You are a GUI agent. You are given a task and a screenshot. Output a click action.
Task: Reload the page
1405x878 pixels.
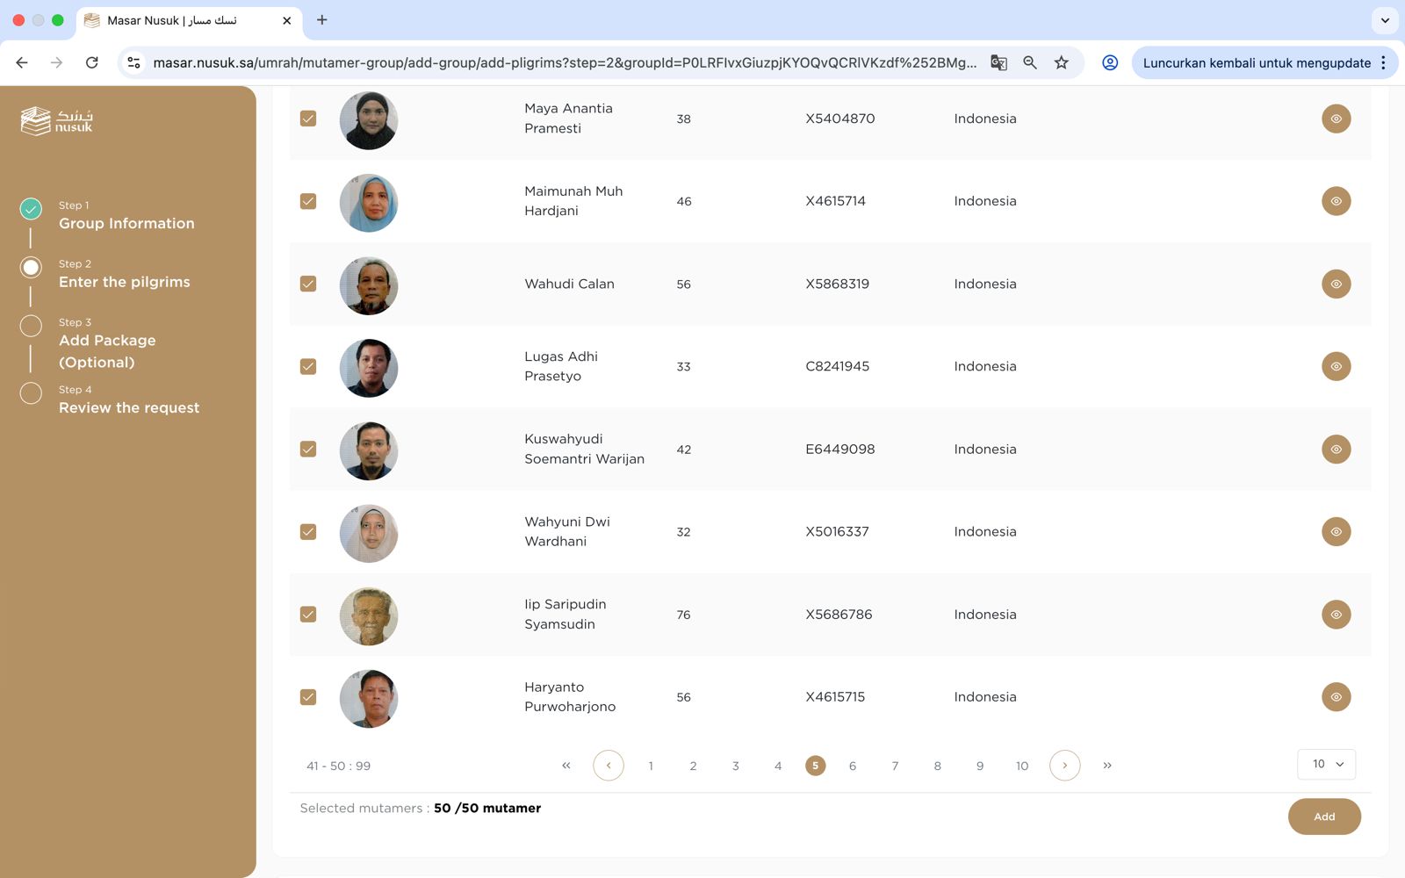pyautogui.click(x=91, y=62)
